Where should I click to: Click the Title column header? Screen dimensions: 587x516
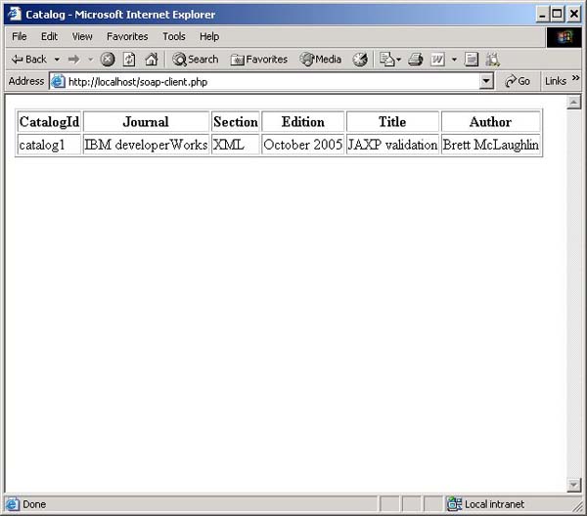tap(392, 122)
